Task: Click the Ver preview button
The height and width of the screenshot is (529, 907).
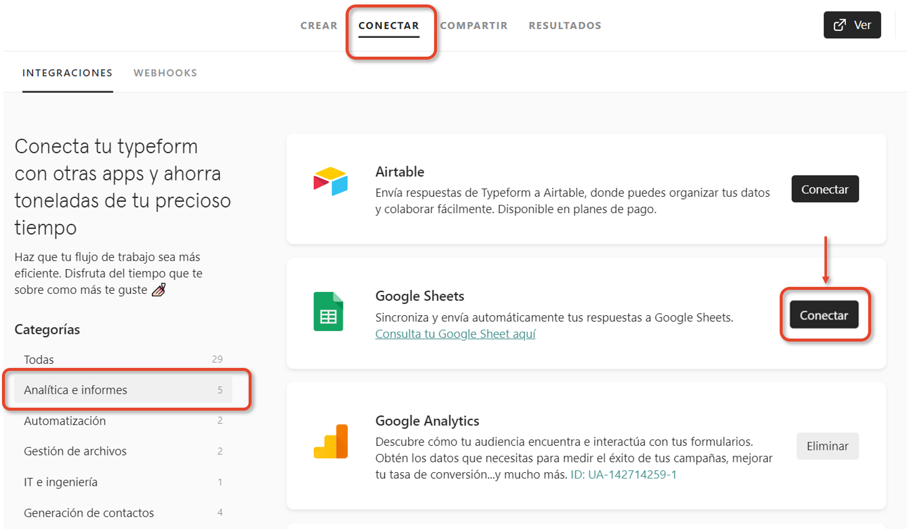Action: (852, 25)
